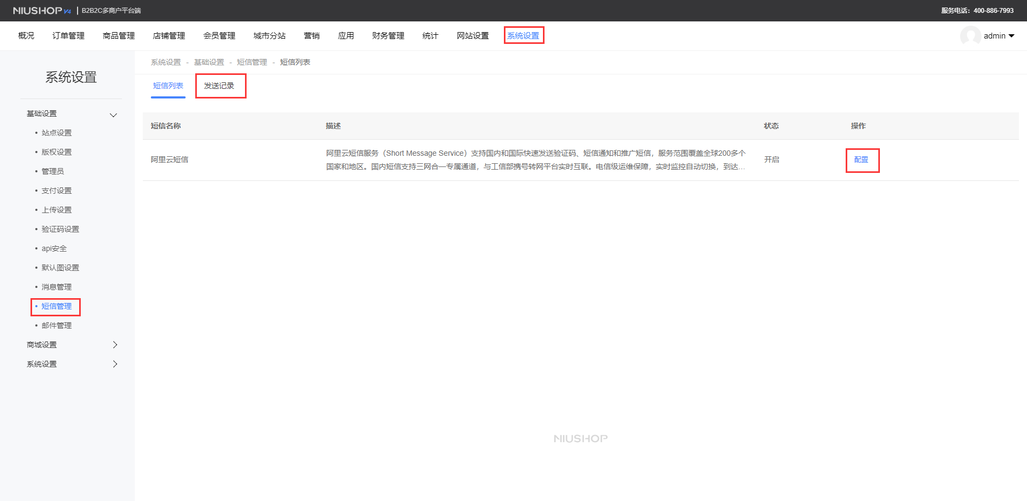Click the 服务电话 400-886-7993 text

[x=977, y=11]
